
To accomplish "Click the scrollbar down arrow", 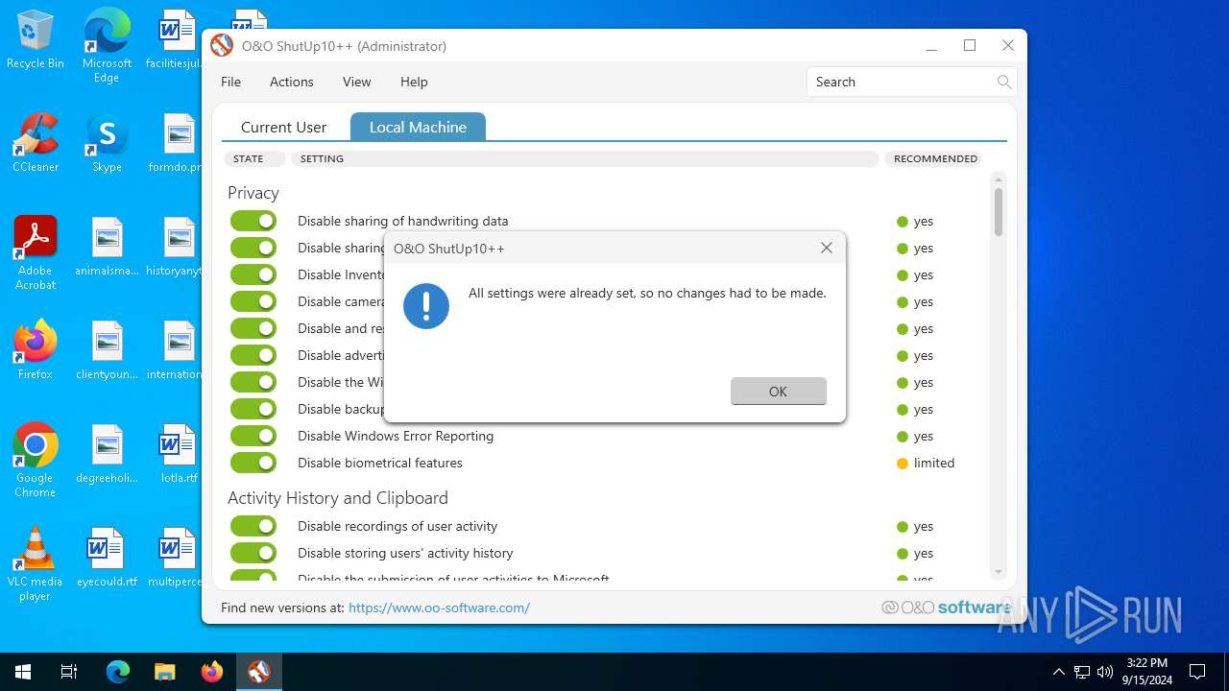I will point(999,572).
